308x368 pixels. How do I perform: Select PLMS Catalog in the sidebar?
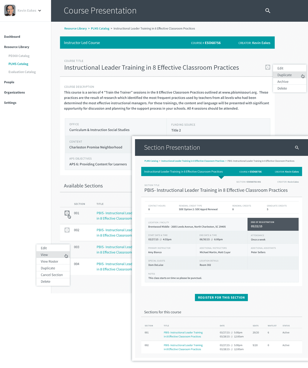tap(18, 64)
